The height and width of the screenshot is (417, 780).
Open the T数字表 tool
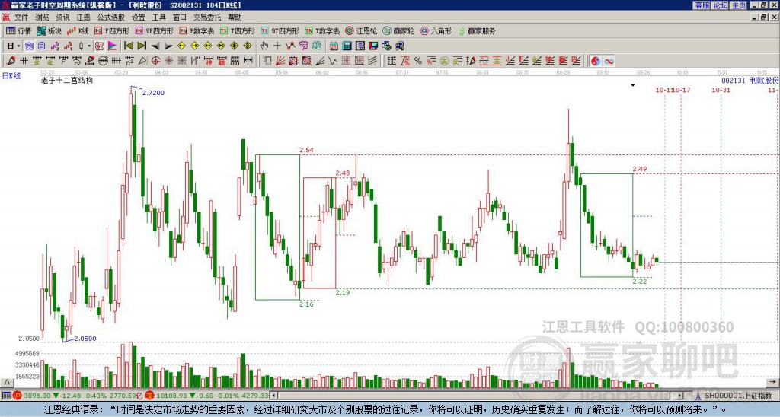pos(322,30)
